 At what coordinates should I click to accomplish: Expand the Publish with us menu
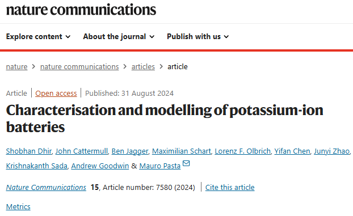[197, 36]
